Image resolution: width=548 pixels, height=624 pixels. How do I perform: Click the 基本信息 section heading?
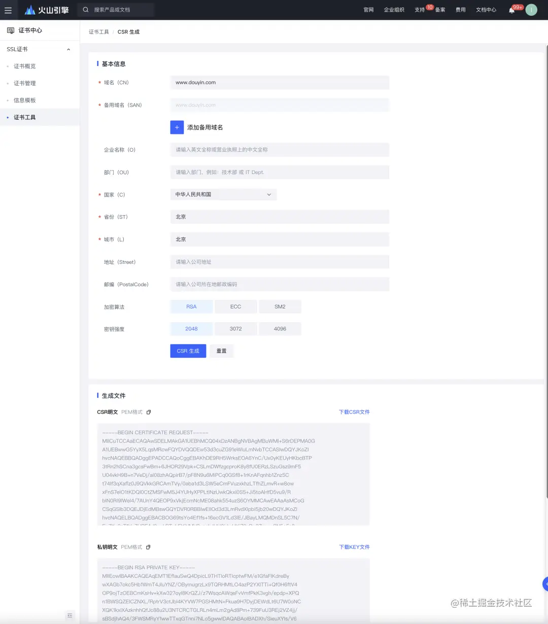pos(114,64)
